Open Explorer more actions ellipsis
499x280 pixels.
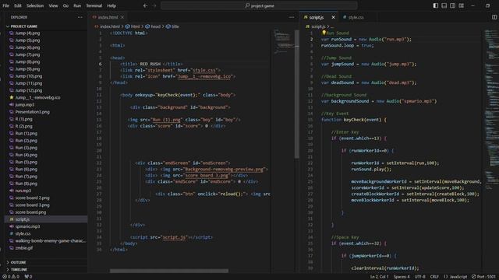pos(80,17)
